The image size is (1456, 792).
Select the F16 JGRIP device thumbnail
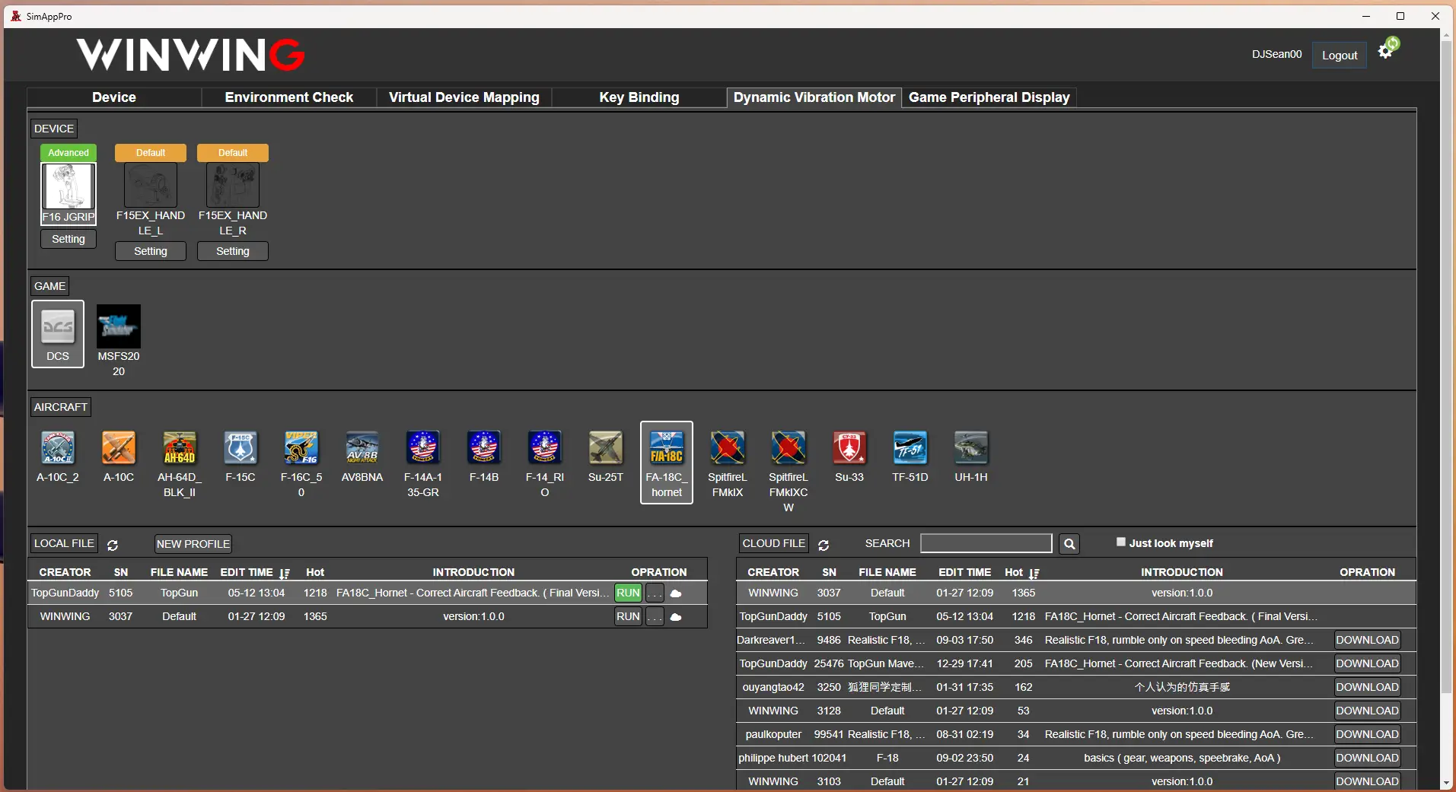tap(68, 186)
